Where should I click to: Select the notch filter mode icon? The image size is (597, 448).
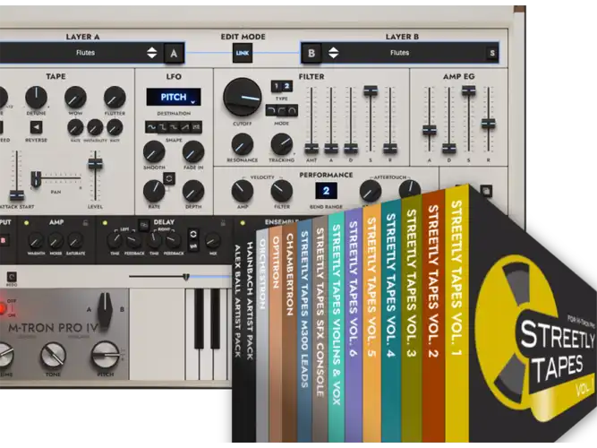293,111
